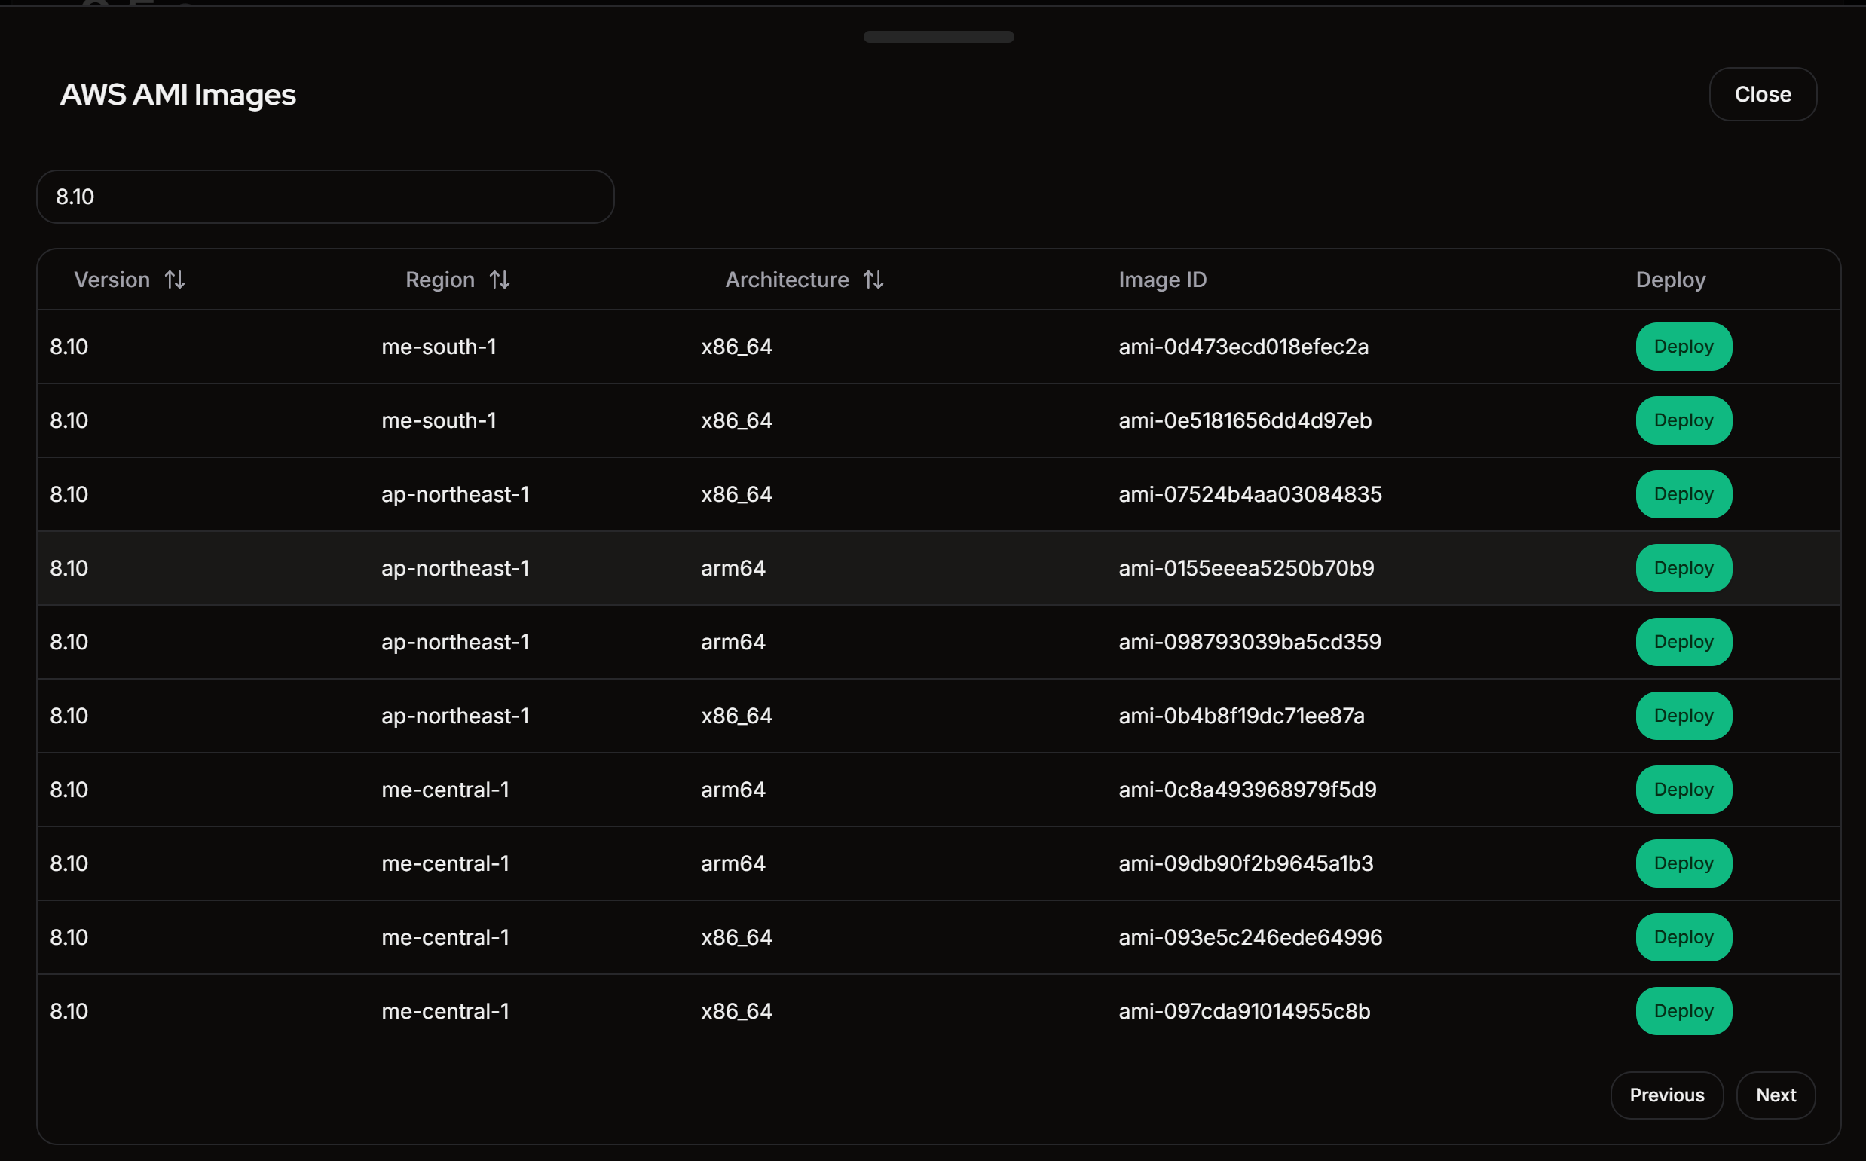This screenshot has height=1161, width=1866.
Task: Go to the Next page of results
Action: click(x=1776, y=1095)
